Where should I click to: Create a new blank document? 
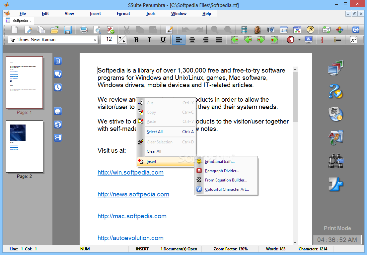click(x=15, y=30)
